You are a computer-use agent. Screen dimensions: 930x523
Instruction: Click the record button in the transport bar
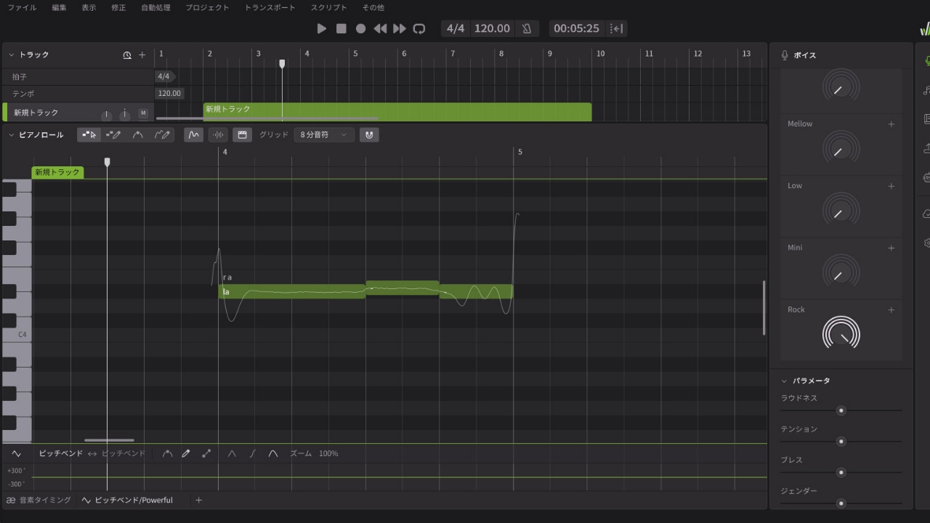pyautogui.click(x=360, y=28)
